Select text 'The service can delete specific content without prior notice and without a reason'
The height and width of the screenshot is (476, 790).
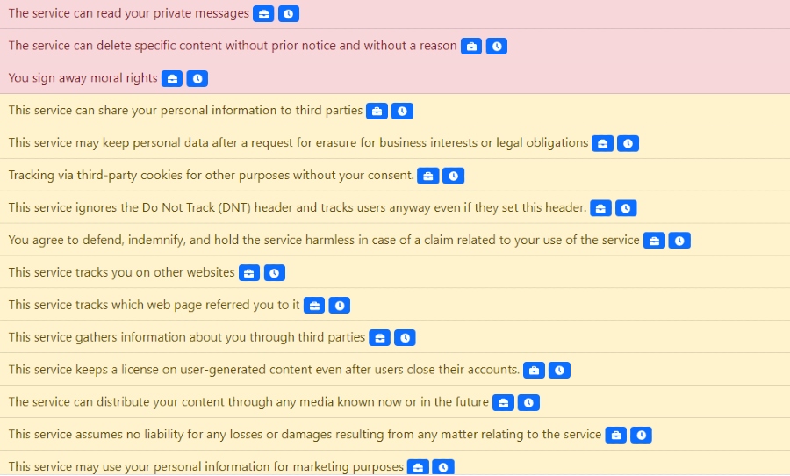click(x=233, y=46)
